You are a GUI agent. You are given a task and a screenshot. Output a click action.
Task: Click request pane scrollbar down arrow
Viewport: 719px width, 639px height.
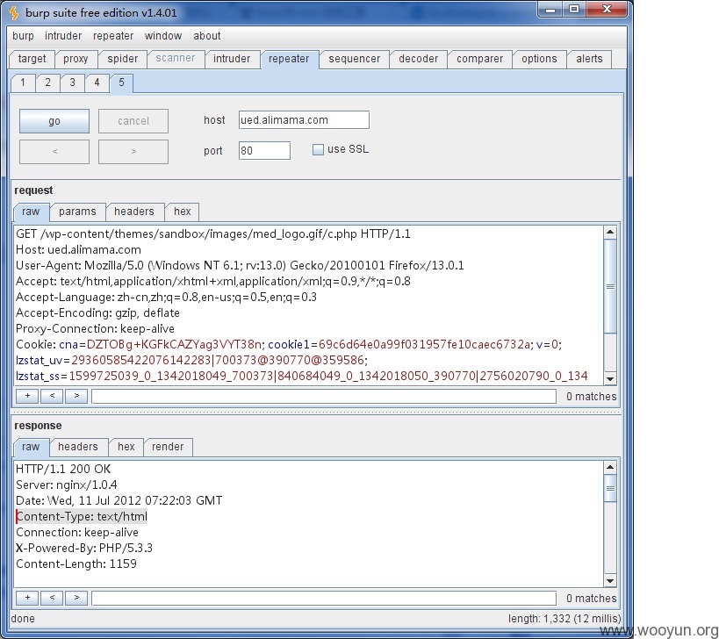[610, 378]
